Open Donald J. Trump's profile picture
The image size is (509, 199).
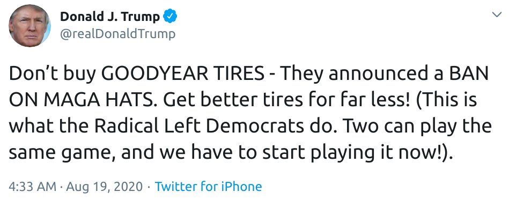pos(29,26)
